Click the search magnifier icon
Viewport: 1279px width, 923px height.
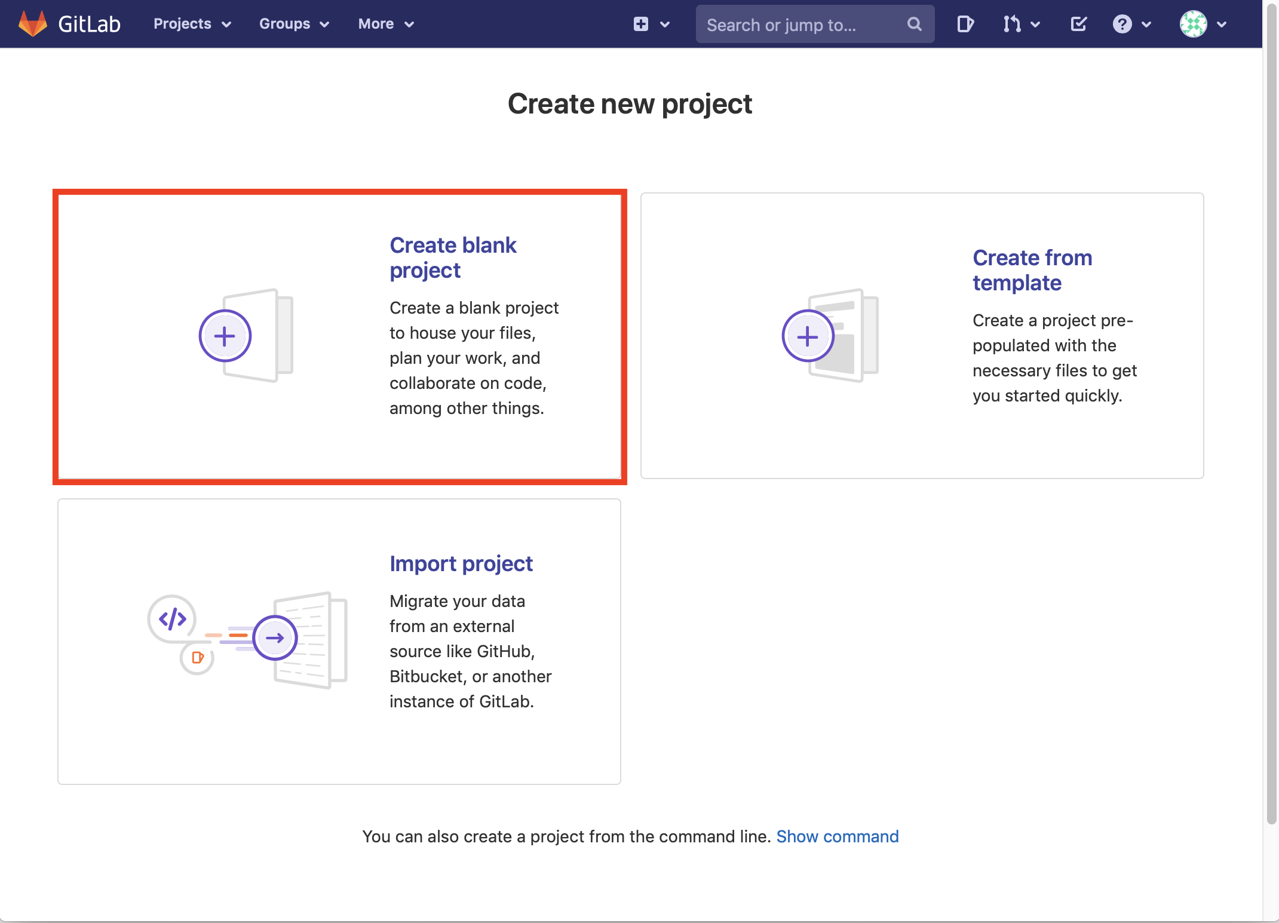914,24
